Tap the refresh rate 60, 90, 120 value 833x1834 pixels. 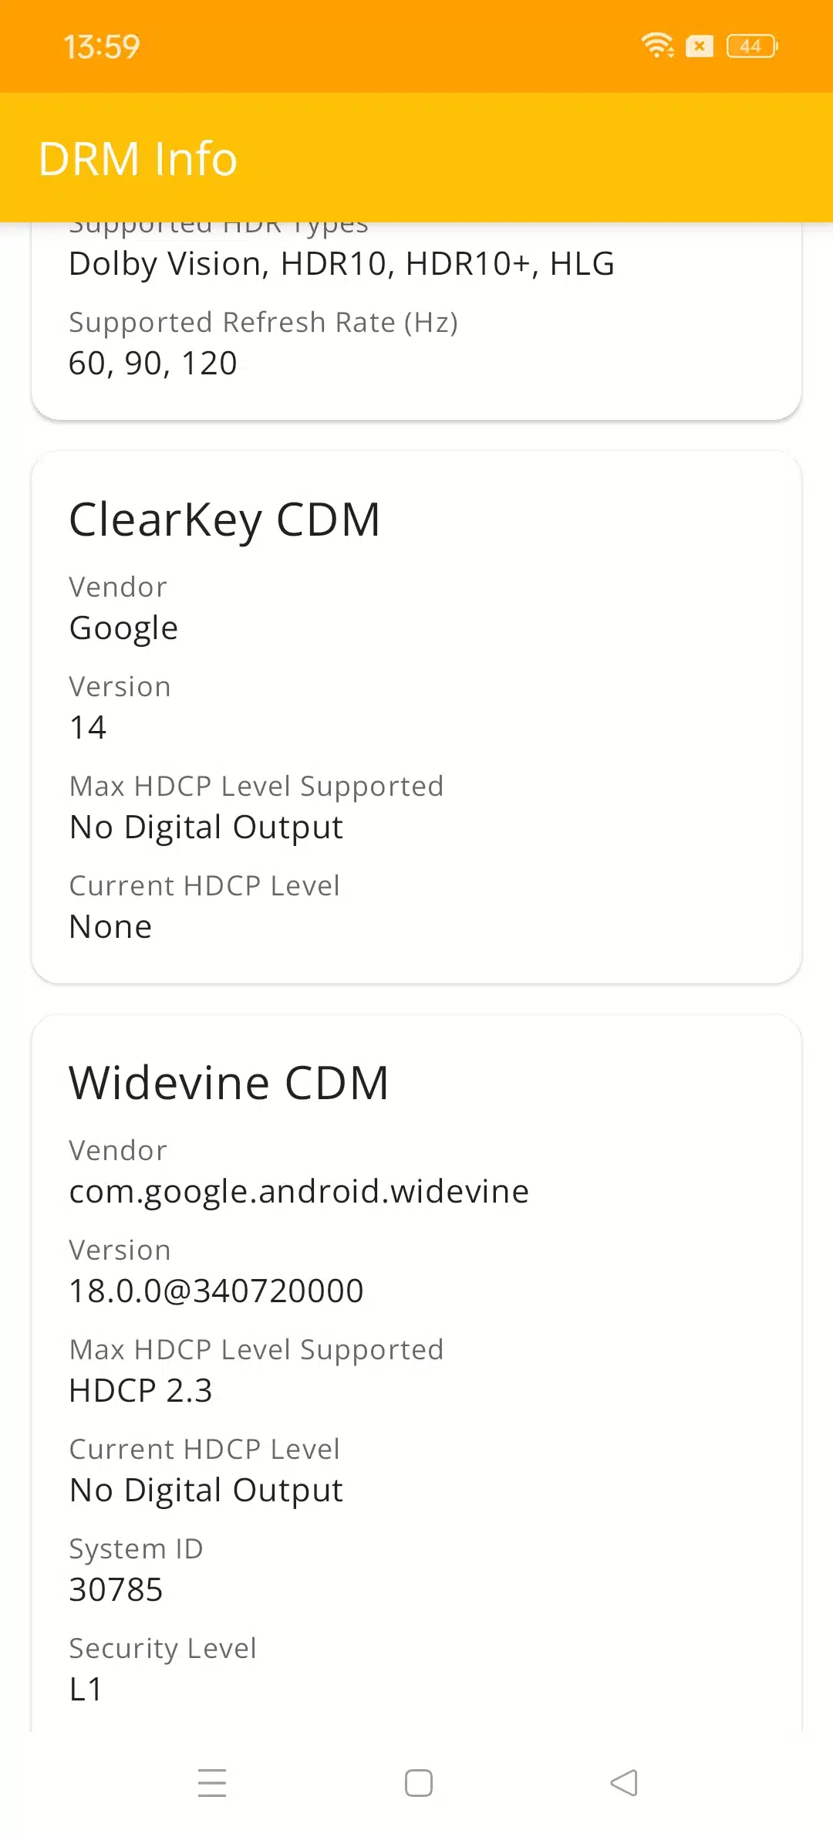(153, 364)
